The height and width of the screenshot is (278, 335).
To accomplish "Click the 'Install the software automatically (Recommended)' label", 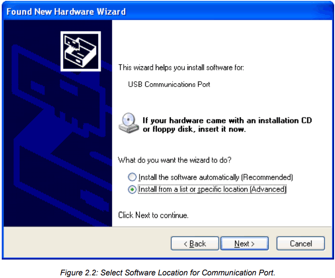I will 216,177.
